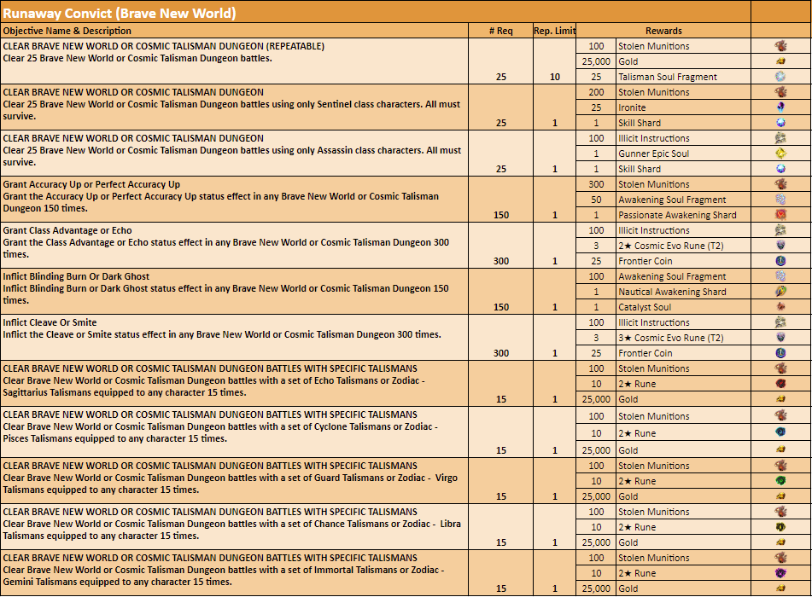Click the yellow 2★ Rune icon in Chance Talismans row
Screen dimensions: 812x597
780,527
